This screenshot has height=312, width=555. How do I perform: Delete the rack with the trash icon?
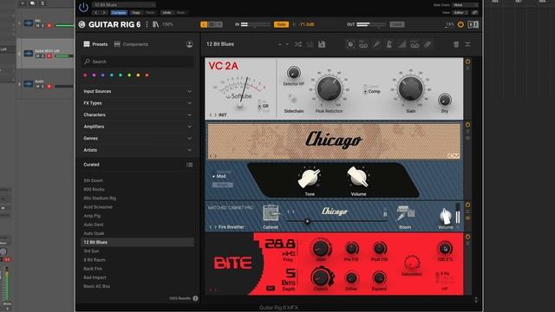456,44
